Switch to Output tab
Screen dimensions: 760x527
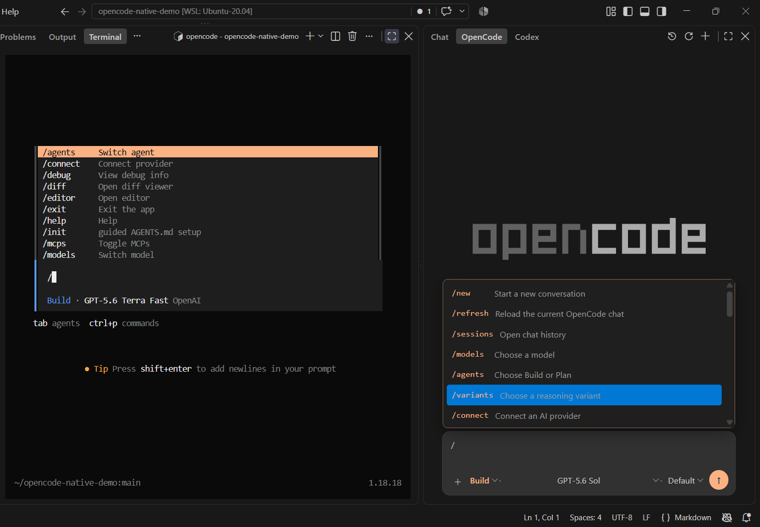click(x=62, y=37)
